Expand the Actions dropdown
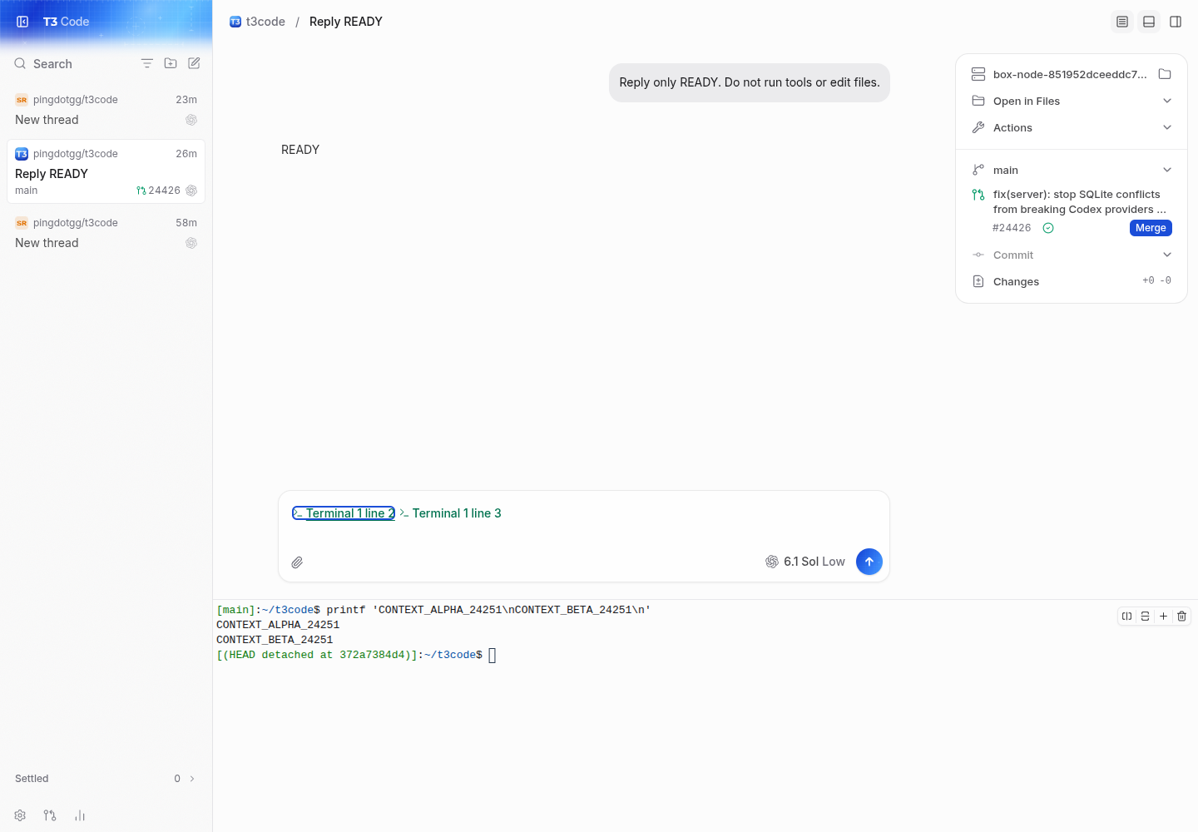Image resolution: width=1198 pixels, height=832 pixels. pyautogui.click(x=1167, y=127)
